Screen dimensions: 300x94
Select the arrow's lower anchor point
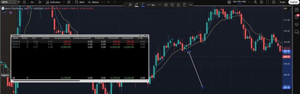[x=203, y=88]
